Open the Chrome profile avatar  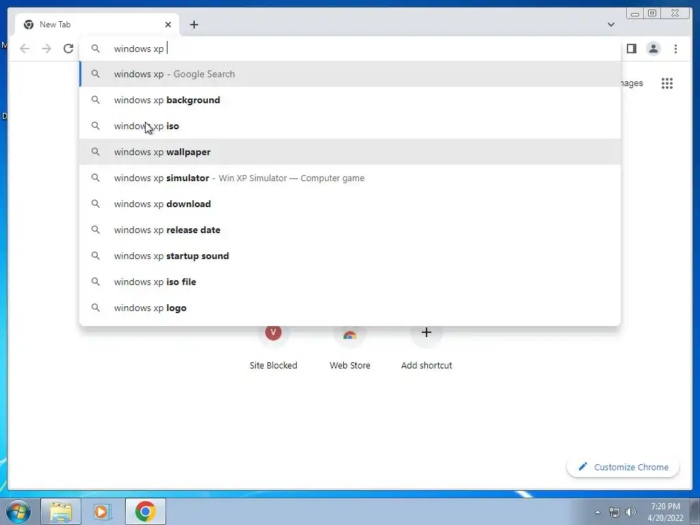[653, 49]
